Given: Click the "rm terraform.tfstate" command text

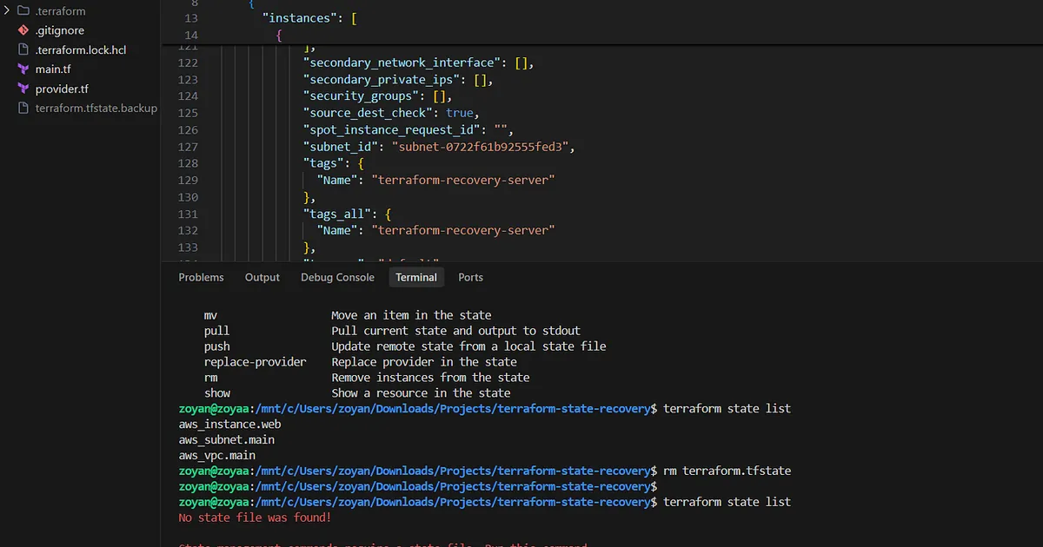Looking at the screenshot, I should (x=727, y=471).
